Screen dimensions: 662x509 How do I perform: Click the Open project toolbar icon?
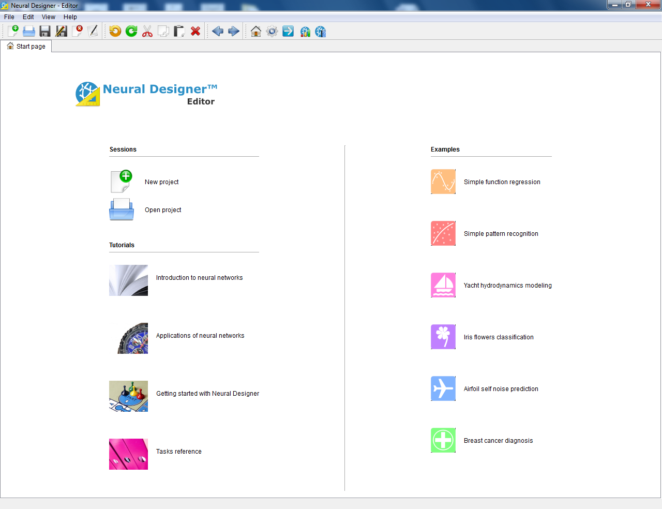pos(29,31)
